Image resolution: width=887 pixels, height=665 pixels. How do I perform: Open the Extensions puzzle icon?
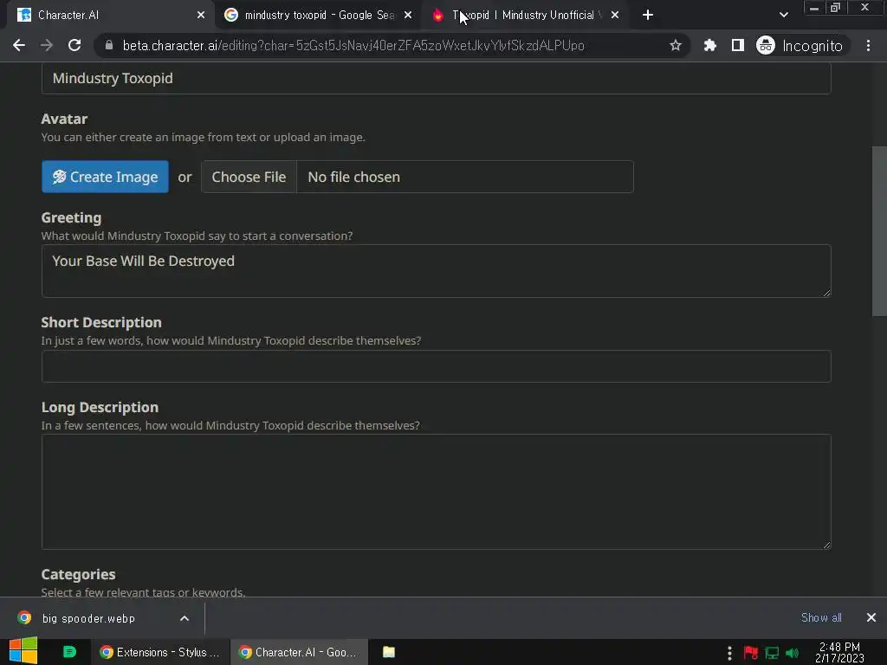tap(709, 45)
